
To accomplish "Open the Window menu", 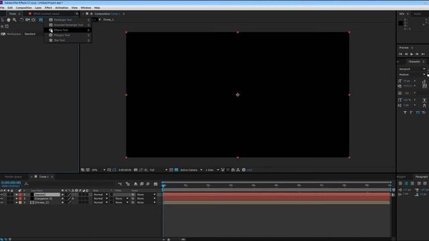I will [86, 7].
